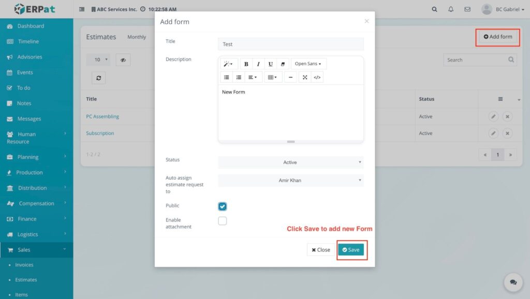
Task: Insert a horizontal rule line
Action: (x=290, y=77)
